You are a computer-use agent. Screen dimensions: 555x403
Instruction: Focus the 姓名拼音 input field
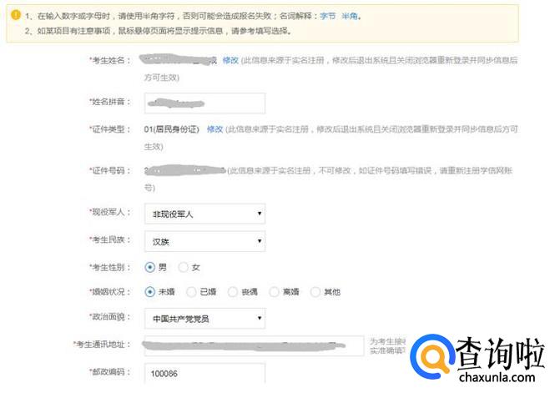point(204,103)
